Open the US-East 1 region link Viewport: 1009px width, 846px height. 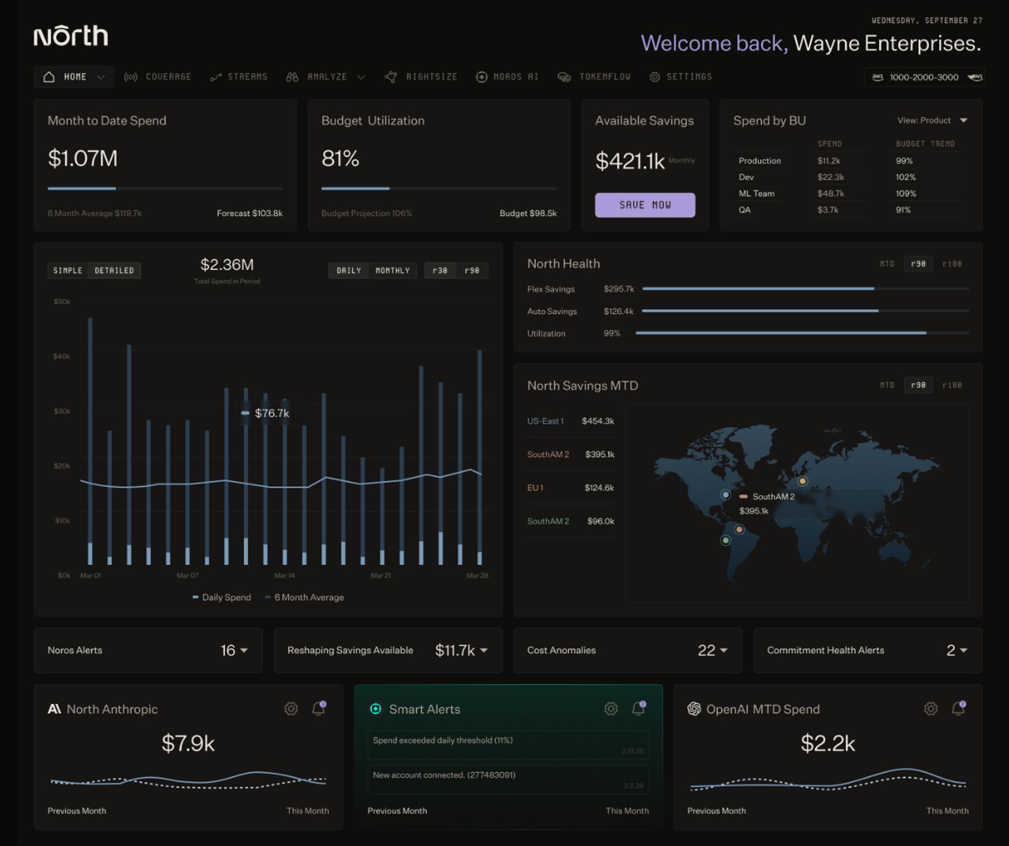pyautogui.click(x=545, y=421)
